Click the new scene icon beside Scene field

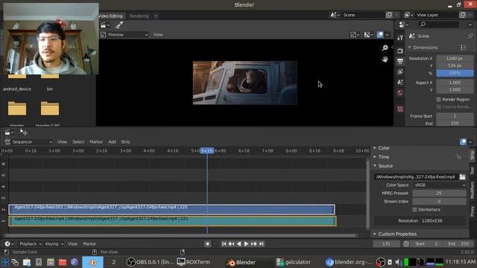point(389,15)
